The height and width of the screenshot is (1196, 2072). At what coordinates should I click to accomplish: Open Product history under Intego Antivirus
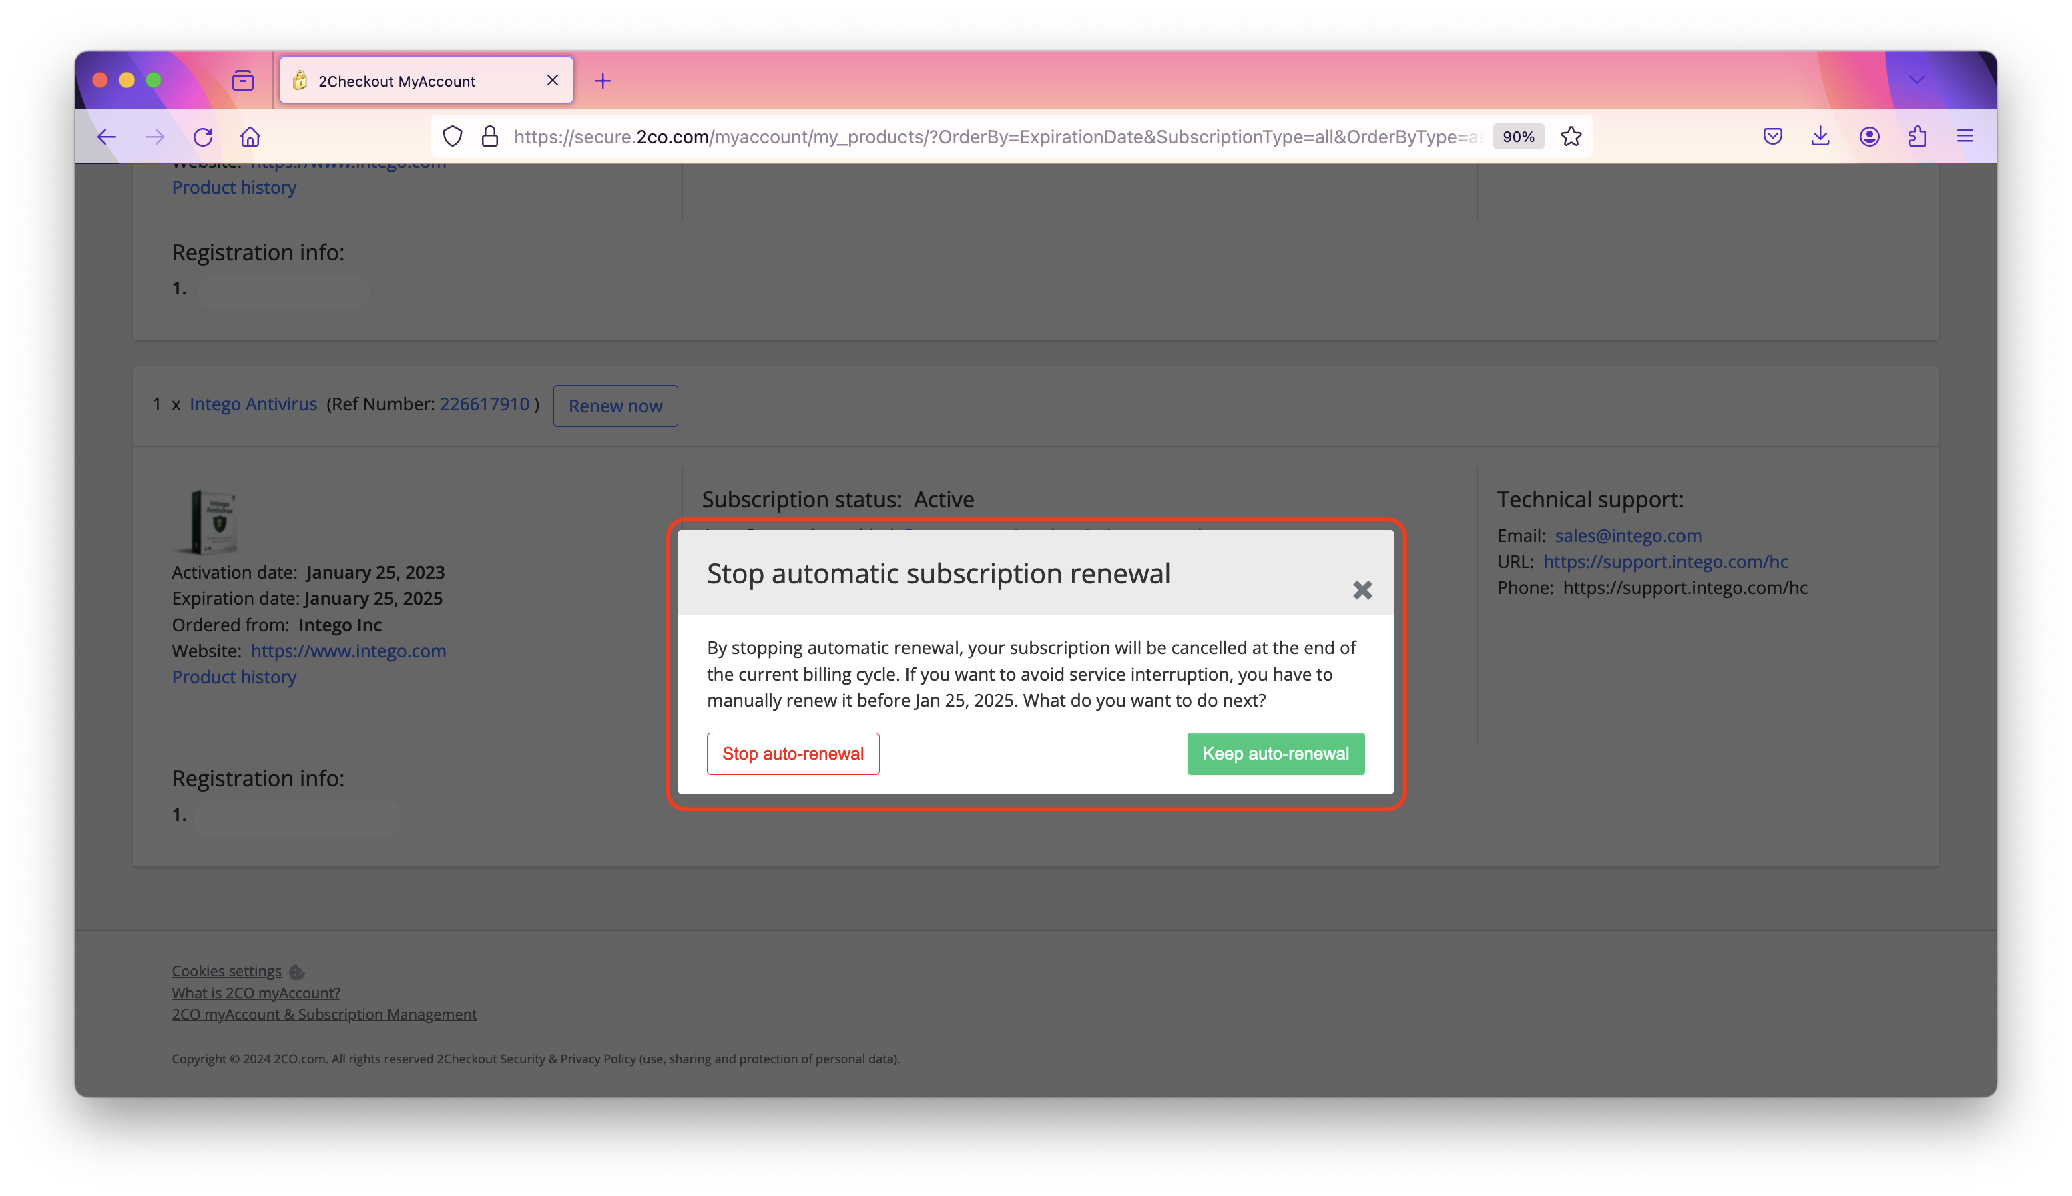coord(234,677)
